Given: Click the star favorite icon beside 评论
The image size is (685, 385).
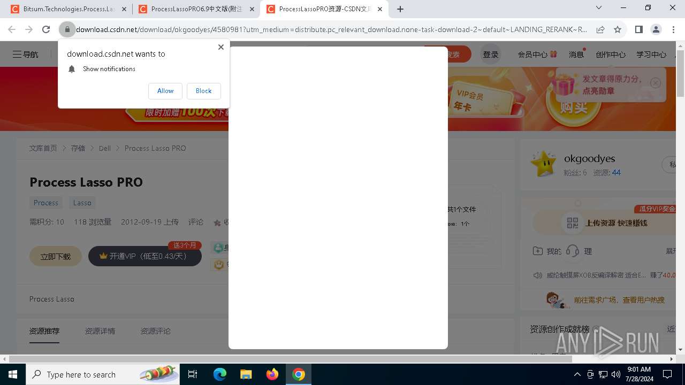Looking at the screenshot, I should [x=217, y=222].
